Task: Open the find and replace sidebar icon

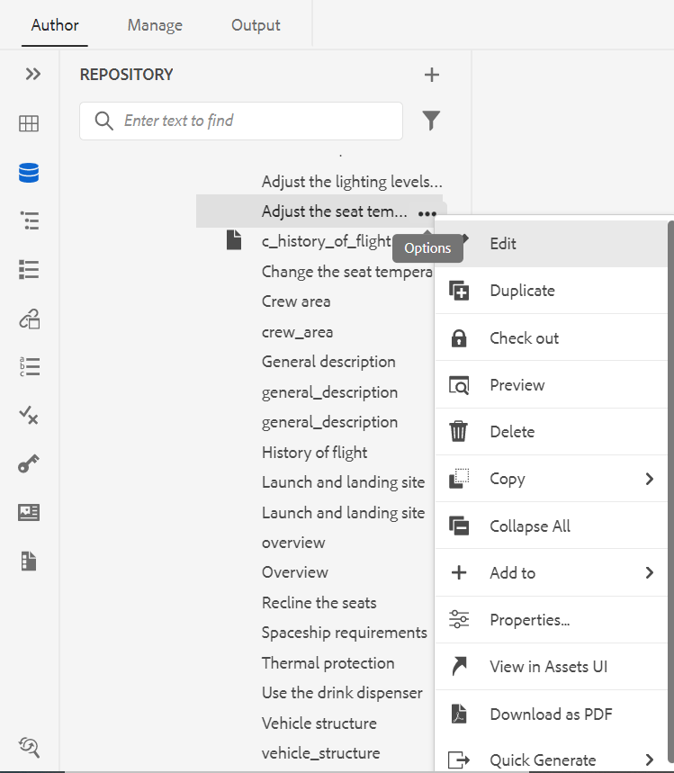Action: [29, 746]
